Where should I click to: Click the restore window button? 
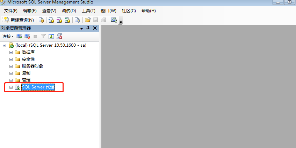[290, 2]
